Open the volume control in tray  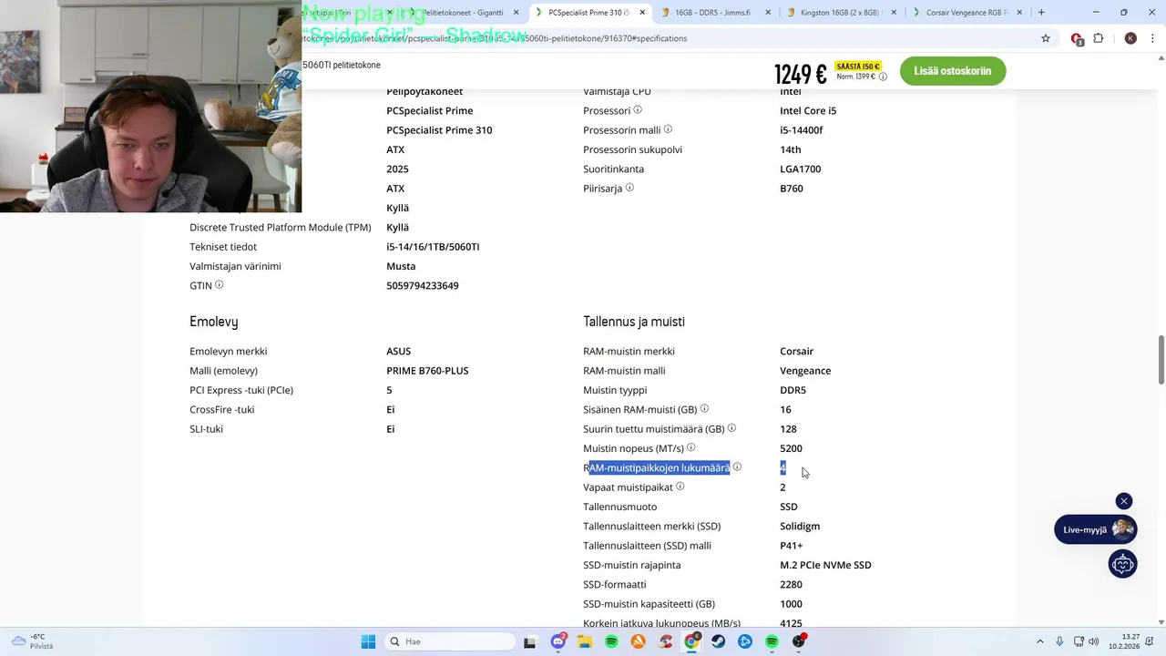1093,641
